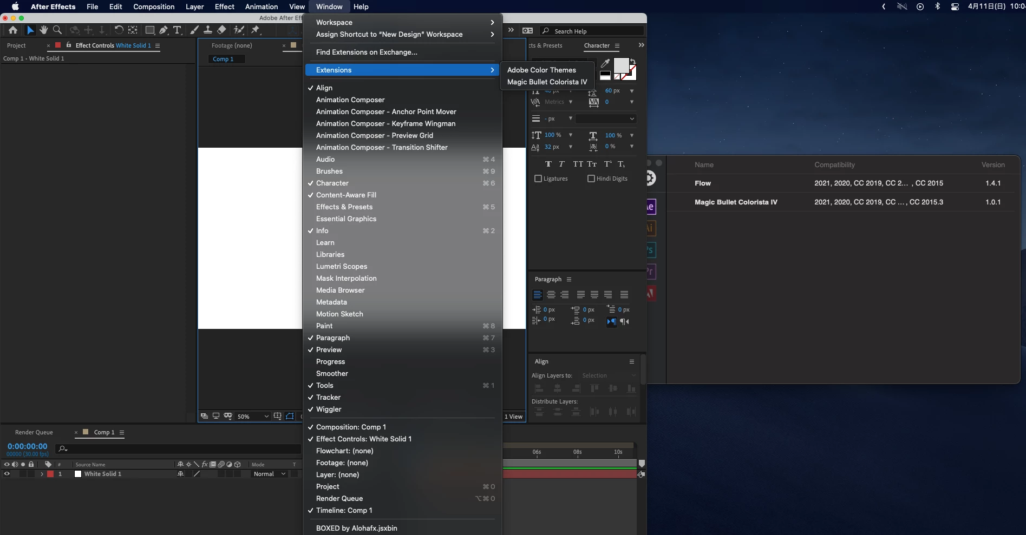1026x535 pixels.
Task: Click the Comp 1 breadcrumb in viewer
Action: [x=223, y=59]
